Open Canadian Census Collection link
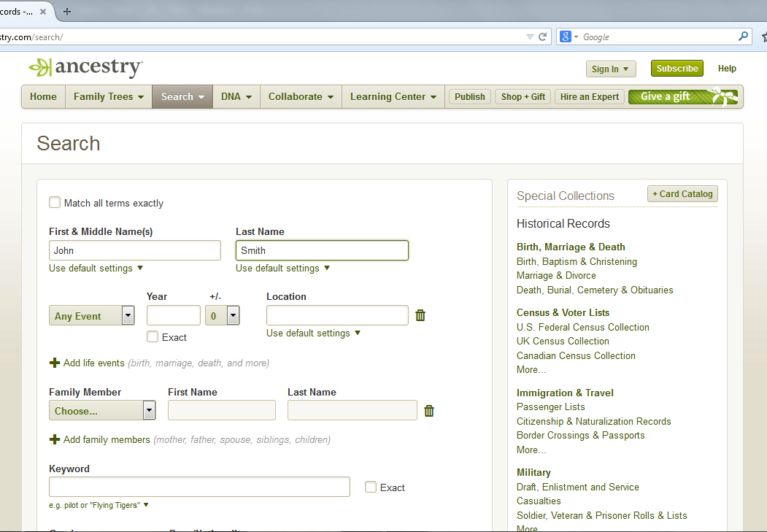 (x=577, y=355)
